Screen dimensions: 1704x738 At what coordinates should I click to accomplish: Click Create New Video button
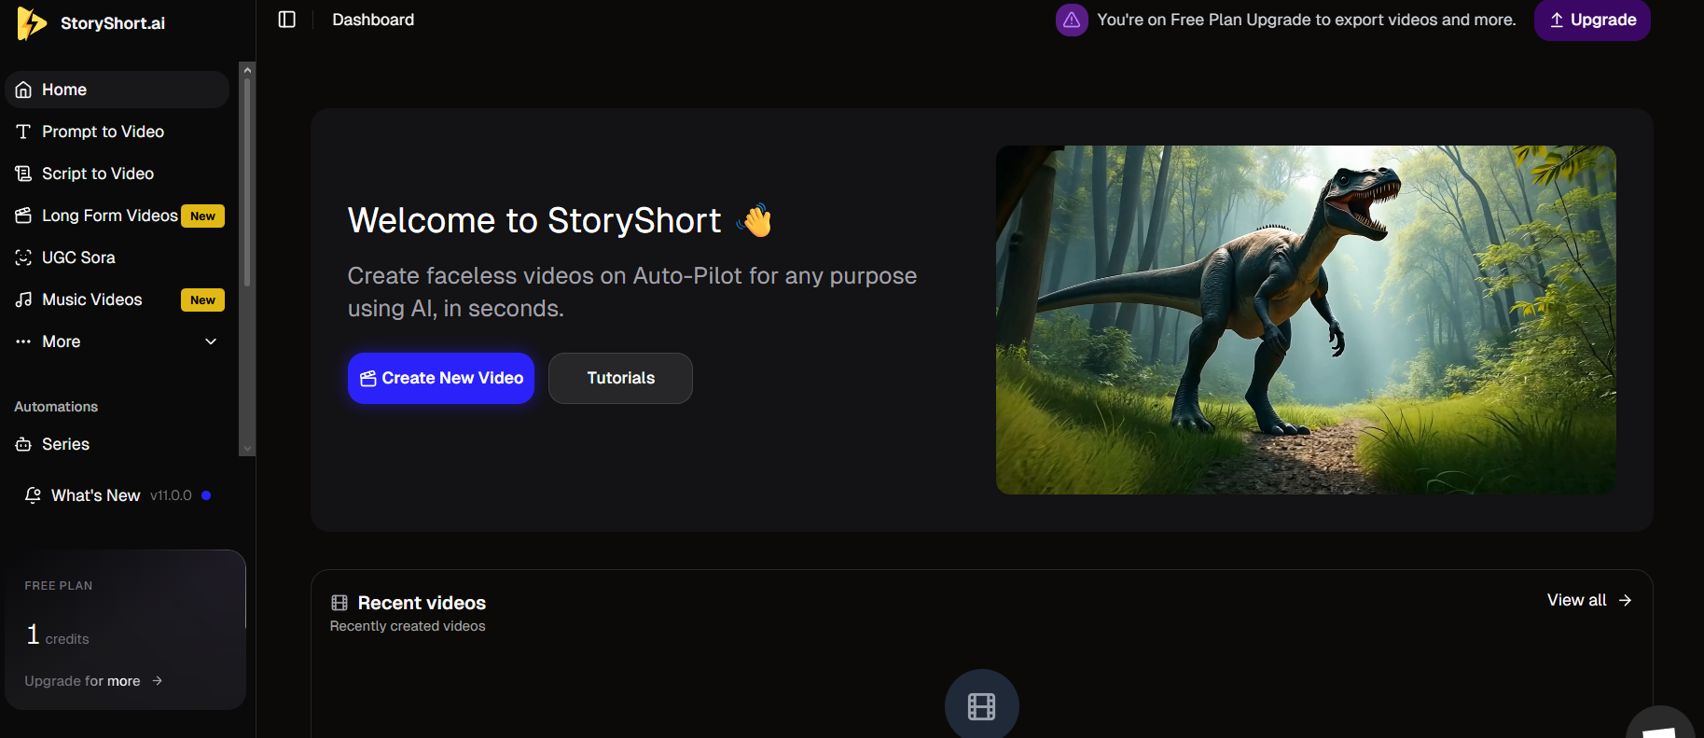[x=441, y=378]
